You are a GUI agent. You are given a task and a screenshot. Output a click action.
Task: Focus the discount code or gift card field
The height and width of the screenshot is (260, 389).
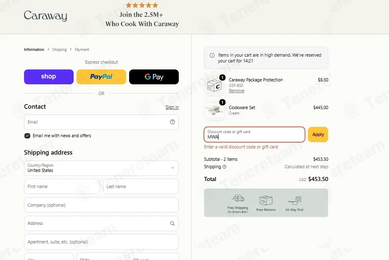point(255,135)
